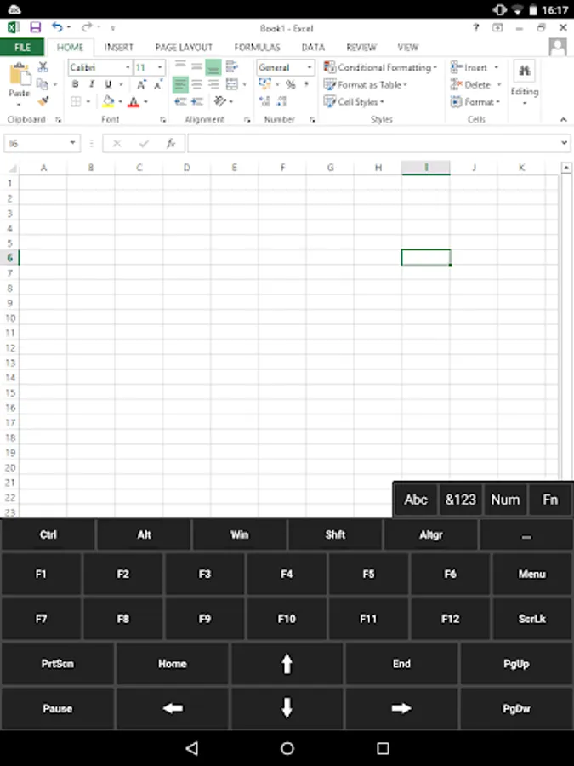Toggle Align Right for cell text
Screen dimensions: 574x766
point(213,84)
